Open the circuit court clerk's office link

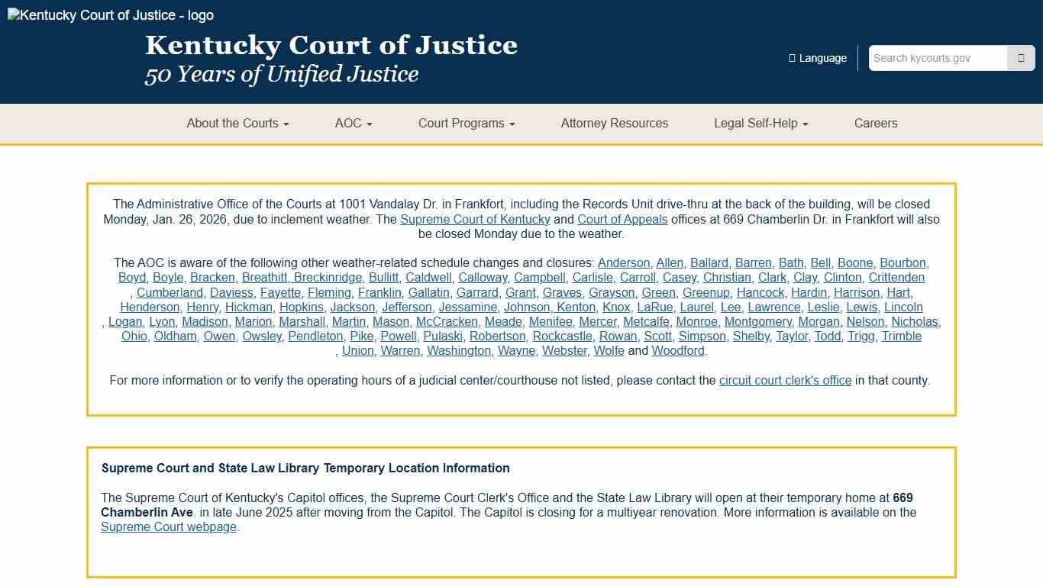[x=785, y=380]
